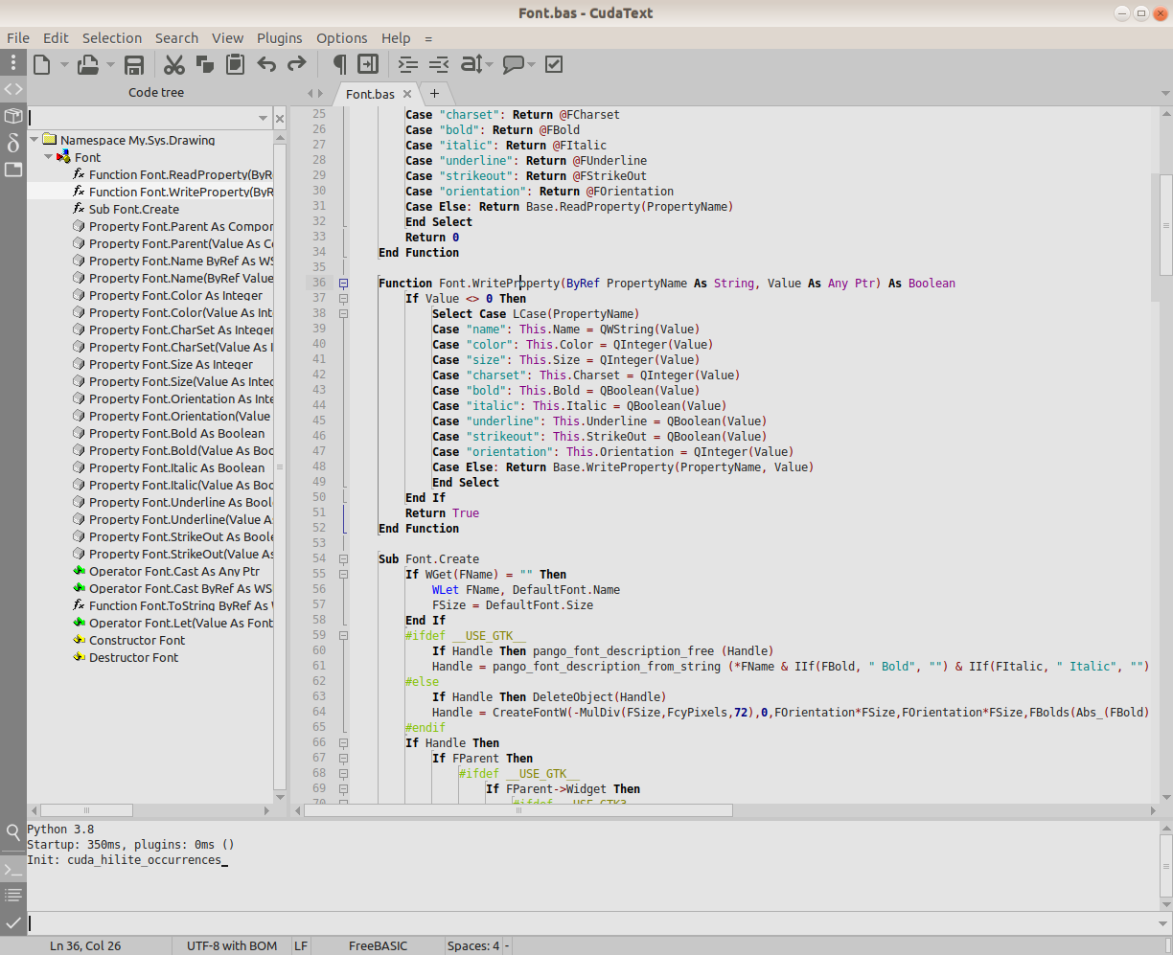Toggle the checkmark option in toolbar
The width and height of the screenshot is (1173, 955).
[x=554, y=65]
